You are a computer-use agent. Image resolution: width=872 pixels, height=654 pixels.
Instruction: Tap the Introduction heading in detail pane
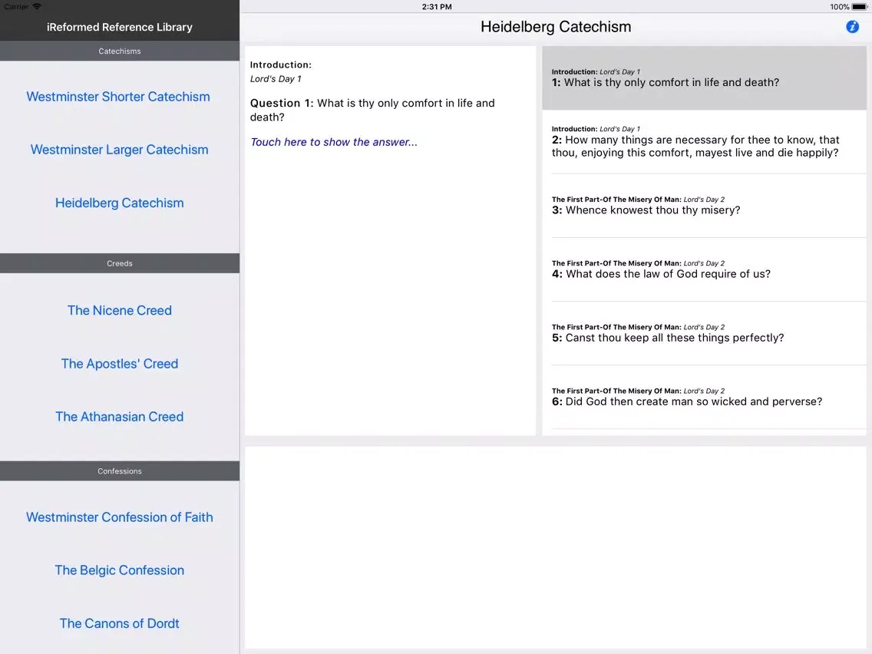[281, 64]
